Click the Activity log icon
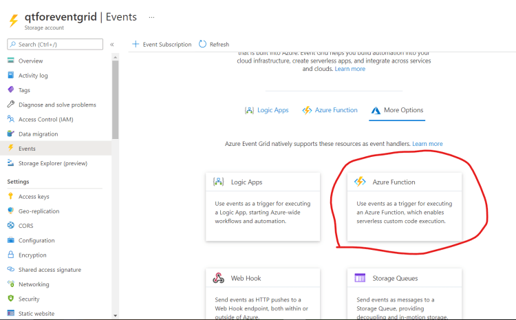This screenshot has height=320, width=516. click(x=11, y=75)
